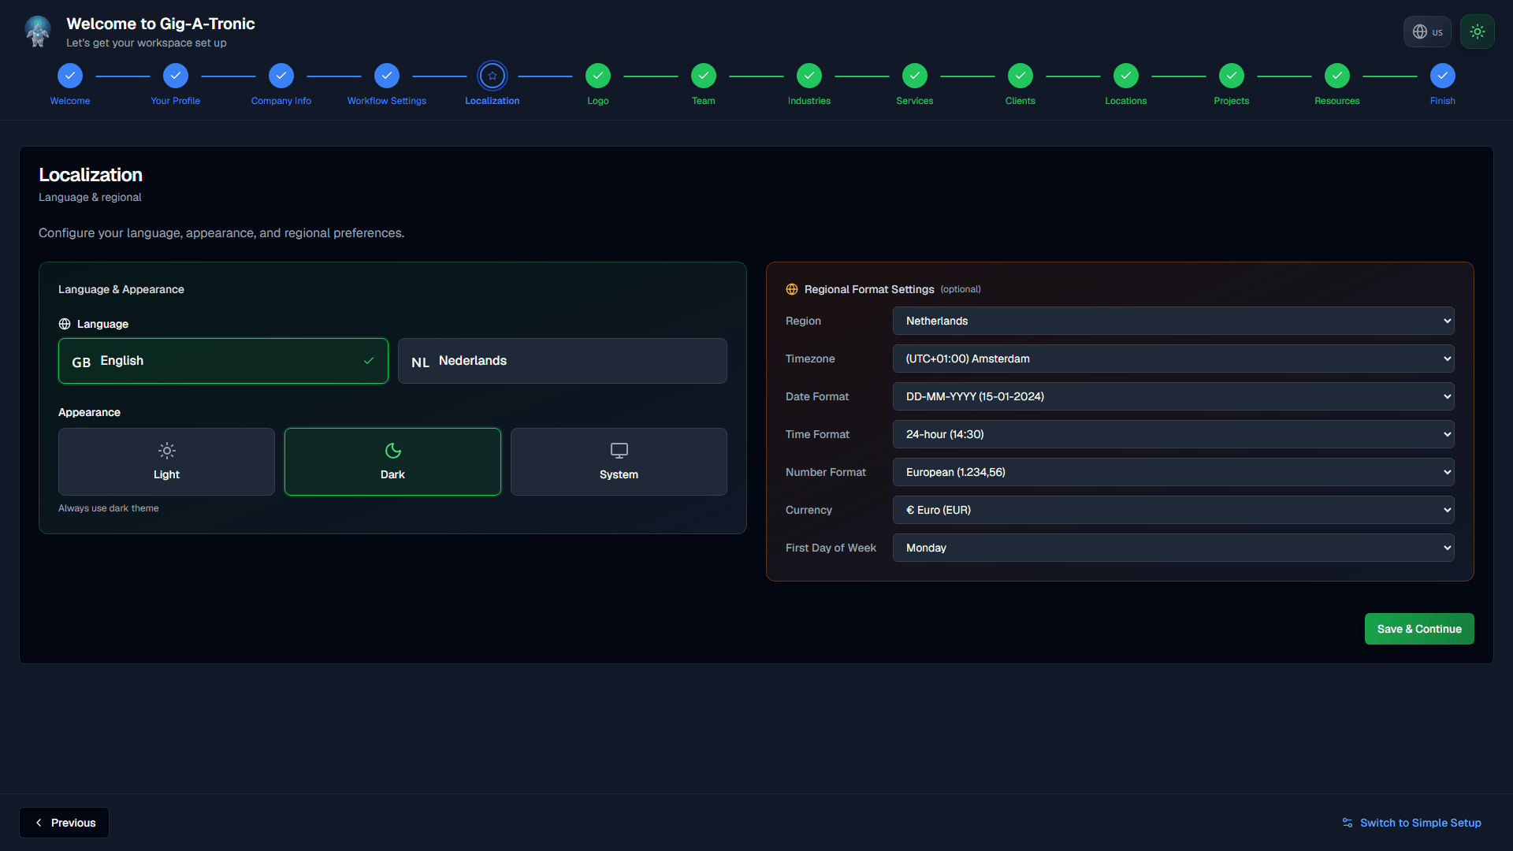
Task: Go to the Industries step label
Action: point(809,101)
